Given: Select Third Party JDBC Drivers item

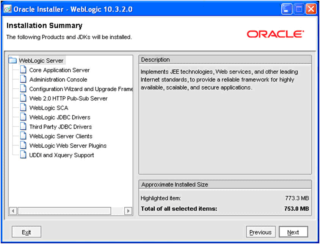Looking at the screenshot, I should [61, 127].
